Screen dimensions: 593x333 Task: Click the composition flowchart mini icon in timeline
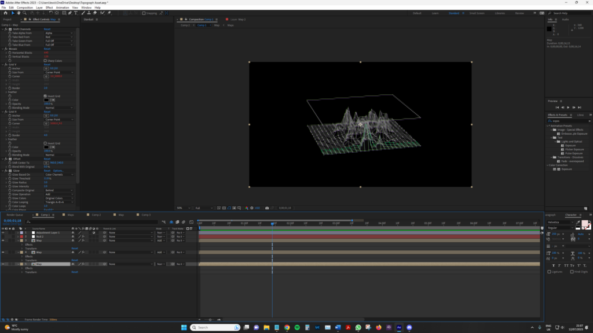pyautogui.click(x=164, y=222)
